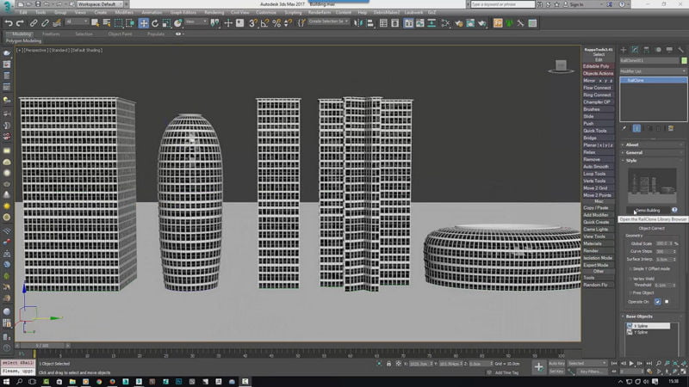
Task: Click the Auto Key button
Action: 557,364
